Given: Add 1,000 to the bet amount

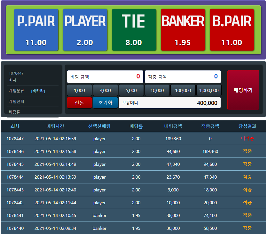Looking at the screenshot, I should (x=80, y=90).
